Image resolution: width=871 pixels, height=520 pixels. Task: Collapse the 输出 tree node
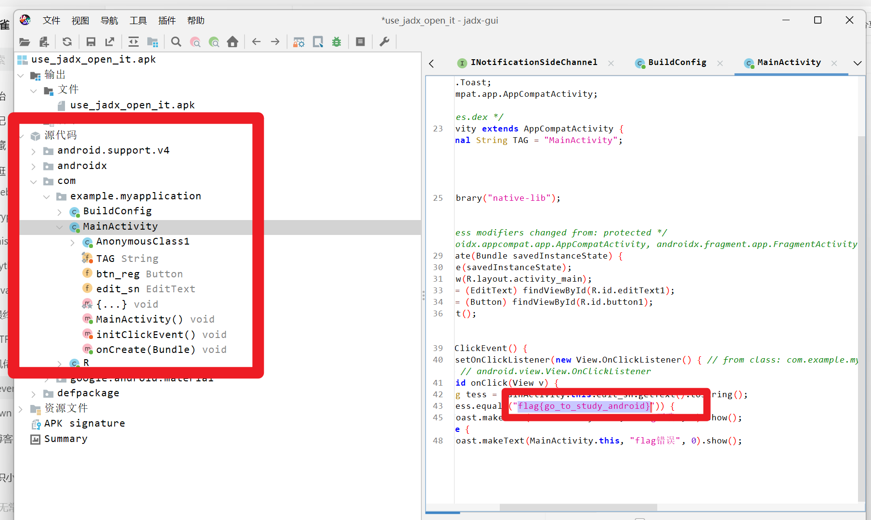click(x=21, y=75)
